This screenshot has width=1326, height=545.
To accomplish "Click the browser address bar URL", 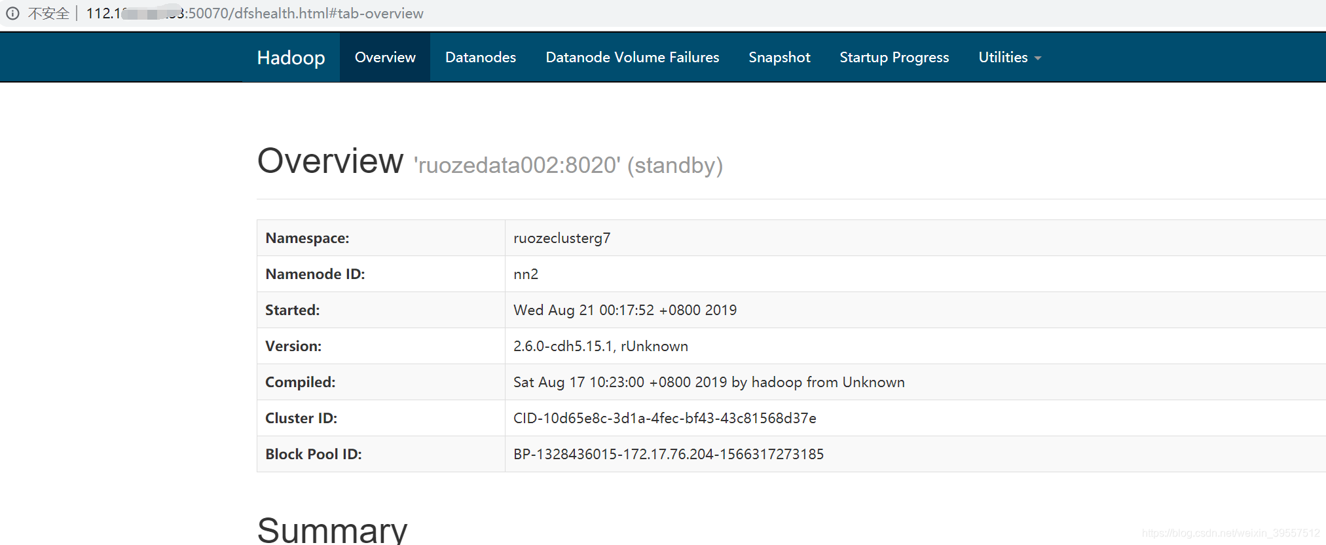I will coord(255,13).
